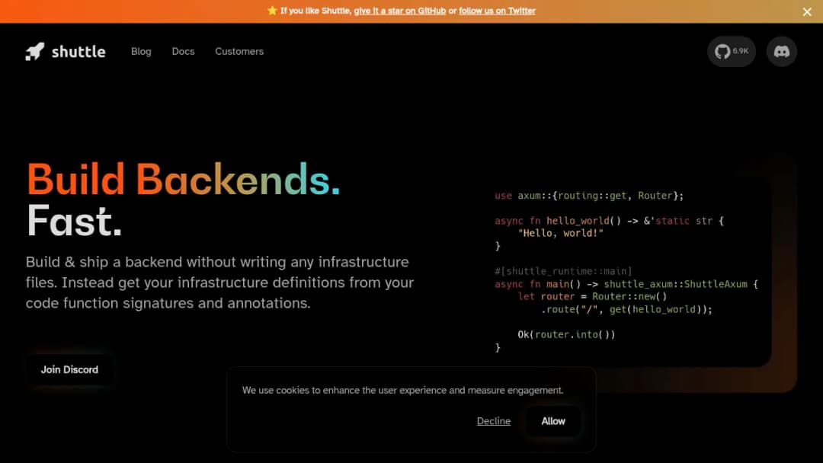This screenshot has height=463, width=823.
Task: Click the Shuttle rocket logo
Action: 34,51
